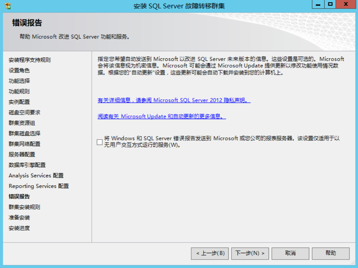Continue with 下一步(N) button
This screenshot has height=268, width=358.
[250, 254]
